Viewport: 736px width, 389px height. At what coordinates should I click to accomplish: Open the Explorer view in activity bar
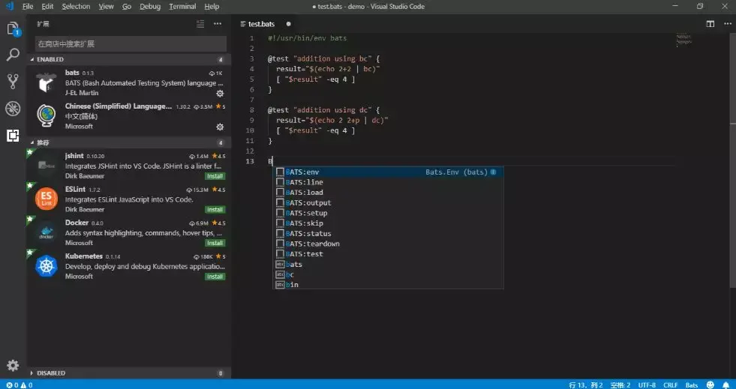[14, 29]
